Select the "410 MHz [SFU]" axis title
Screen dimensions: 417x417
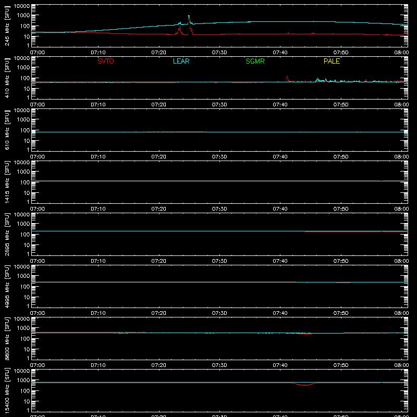7,78
